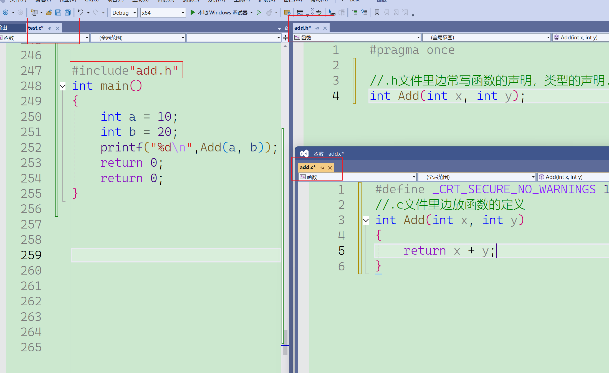Image resolution: width=609 pixels, height=373 pixels.
Task: Toggle pin on add.c tab
Action: [322, 168]
